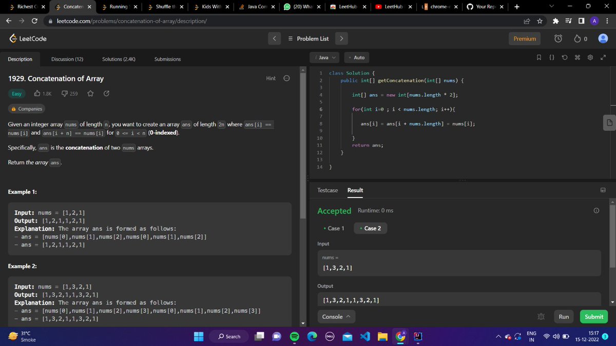Open the more options icon next to Hint
This screenshot has width=616, height=346.
point(287,78)
